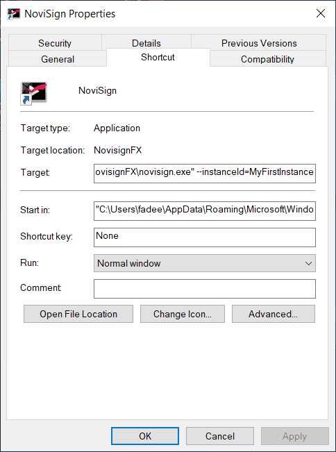Image resolution: width=336 pixels, height=452 pixels.
Task: Open the Compatibility tab
Action: (x=267, y=59)
